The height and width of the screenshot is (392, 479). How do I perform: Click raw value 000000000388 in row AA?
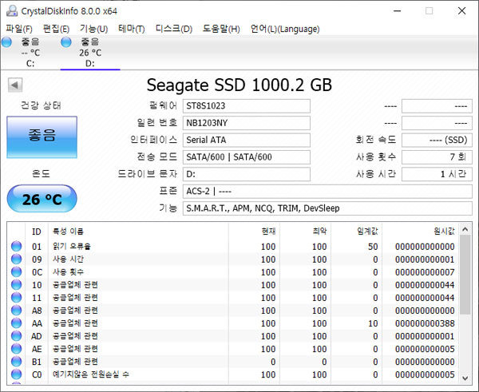pos(425,323)
